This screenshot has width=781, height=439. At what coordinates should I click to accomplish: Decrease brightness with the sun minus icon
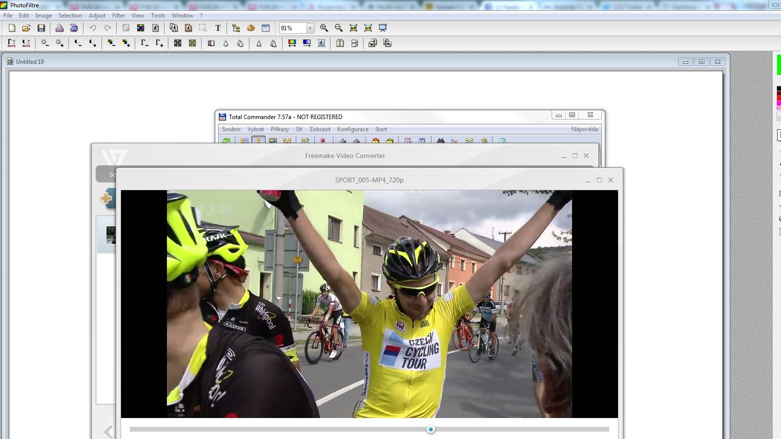[x=44, y=43]
